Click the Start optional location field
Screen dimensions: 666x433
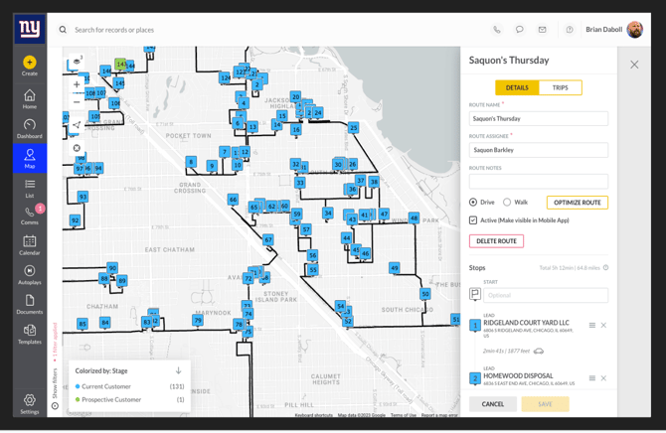coord(546,295)
